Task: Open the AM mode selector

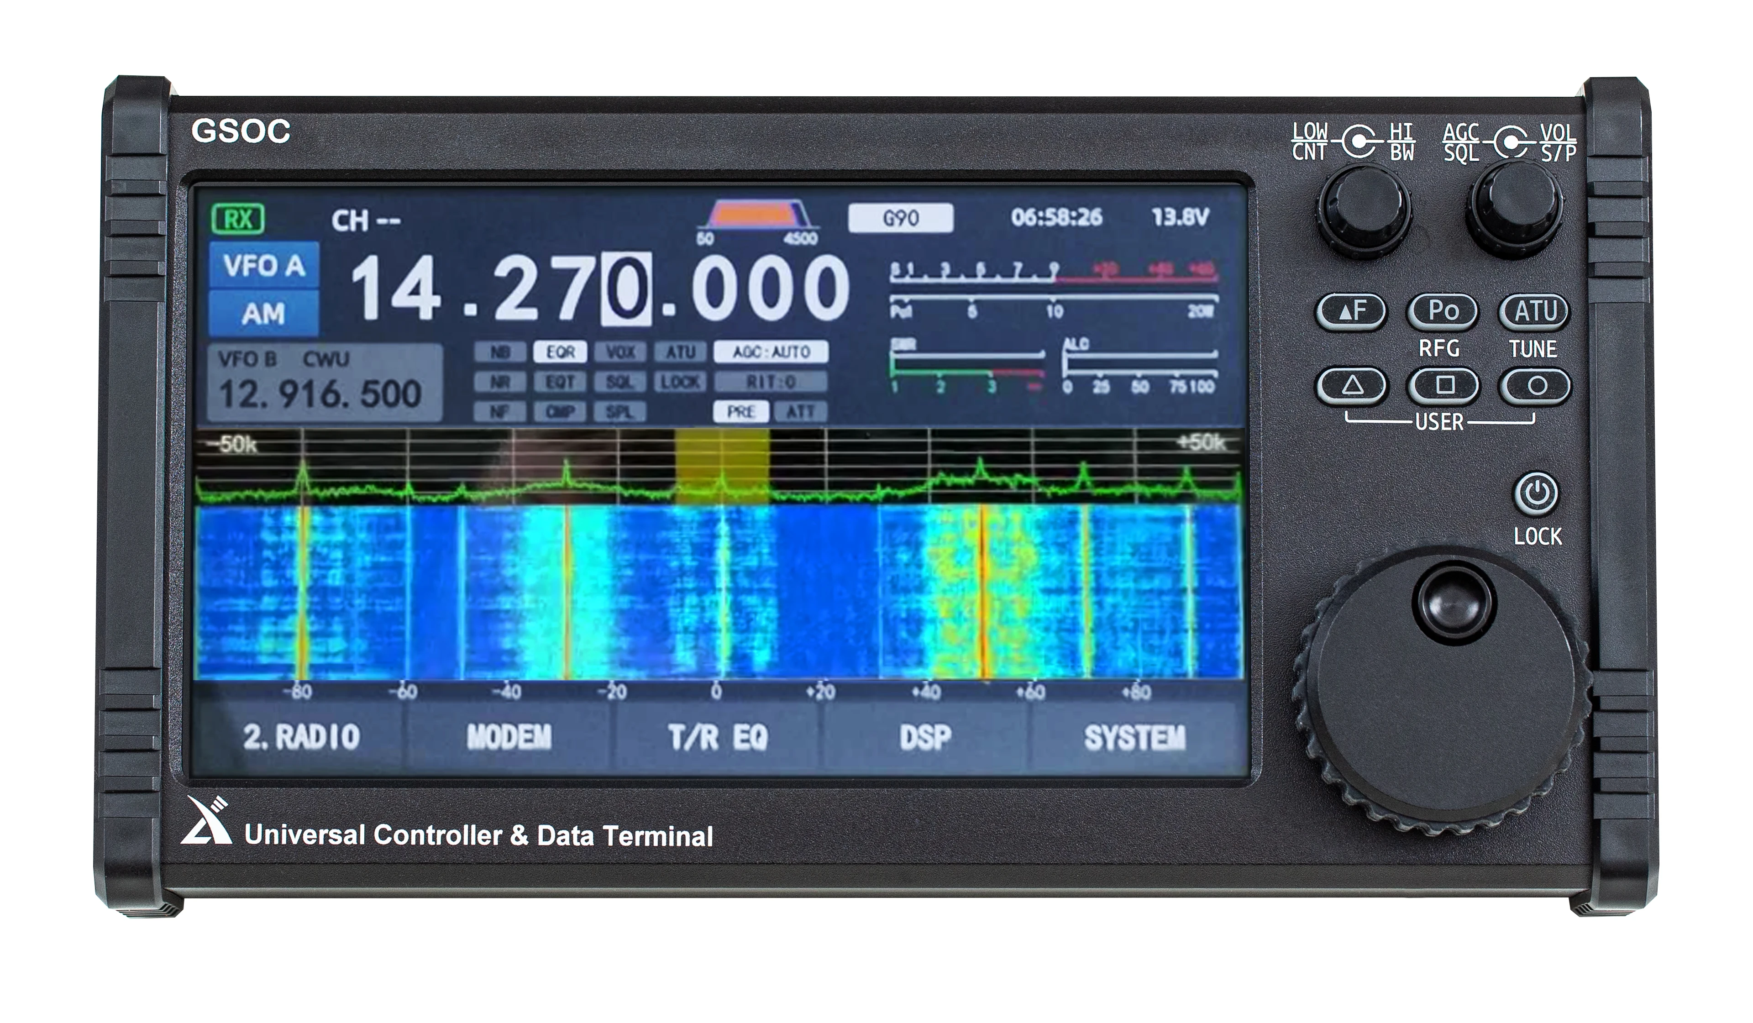Action: click(x=264, y=315)
